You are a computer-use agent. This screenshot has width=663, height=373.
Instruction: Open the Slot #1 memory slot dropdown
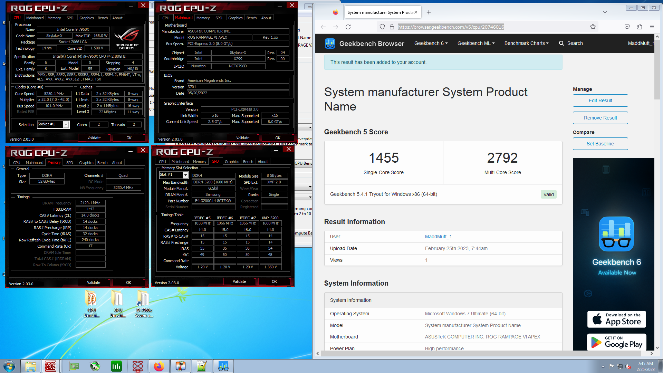coord(185,175)
